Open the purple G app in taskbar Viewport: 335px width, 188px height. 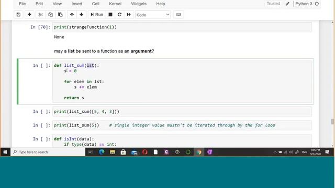(166, 152)
